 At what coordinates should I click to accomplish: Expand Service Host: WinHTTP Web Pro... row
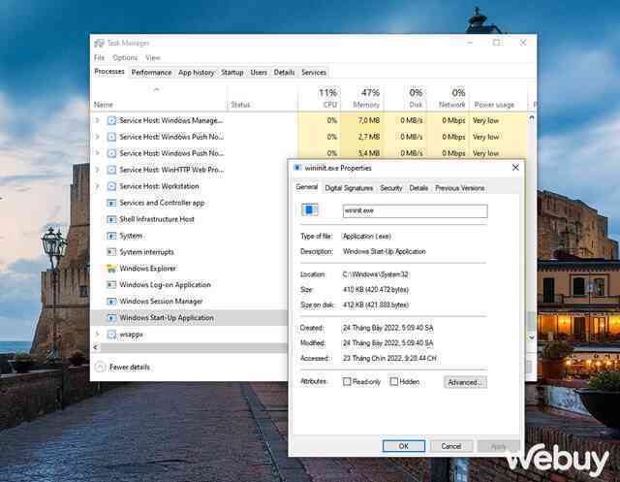[x=97, y=170]
